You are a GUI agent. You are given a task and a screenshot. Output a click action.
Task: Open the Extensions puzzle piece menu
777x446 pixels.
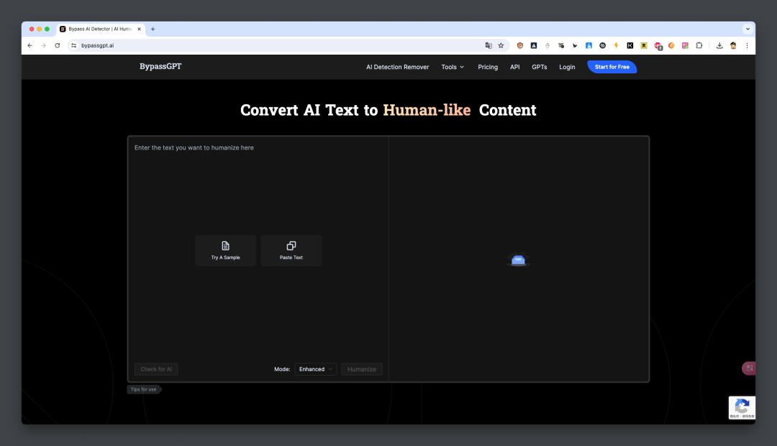pos(699,45)
